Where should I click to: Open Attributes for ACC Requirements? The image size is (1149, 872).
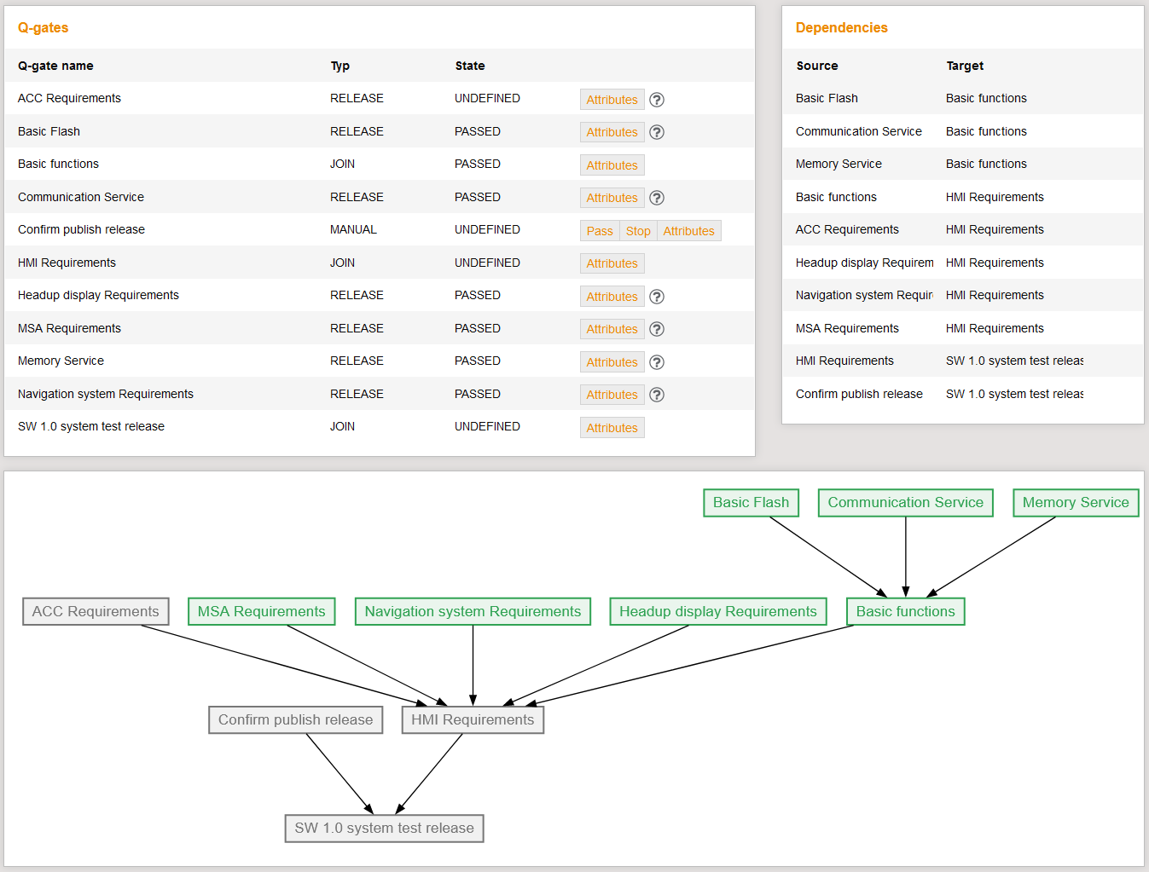point(612,100)
